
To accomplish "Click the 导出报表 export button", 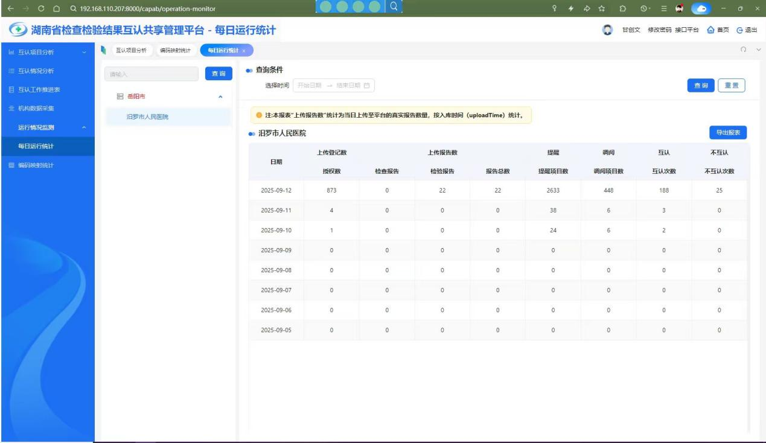I will point(728,132).
